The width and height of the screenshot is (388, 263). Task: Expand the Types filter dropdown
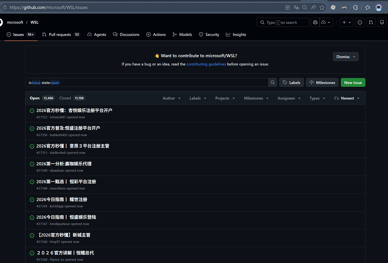317,98
